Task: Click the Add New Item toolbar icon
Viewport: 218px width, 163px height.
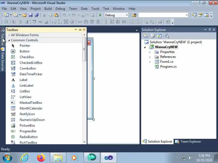Action: 16,15
